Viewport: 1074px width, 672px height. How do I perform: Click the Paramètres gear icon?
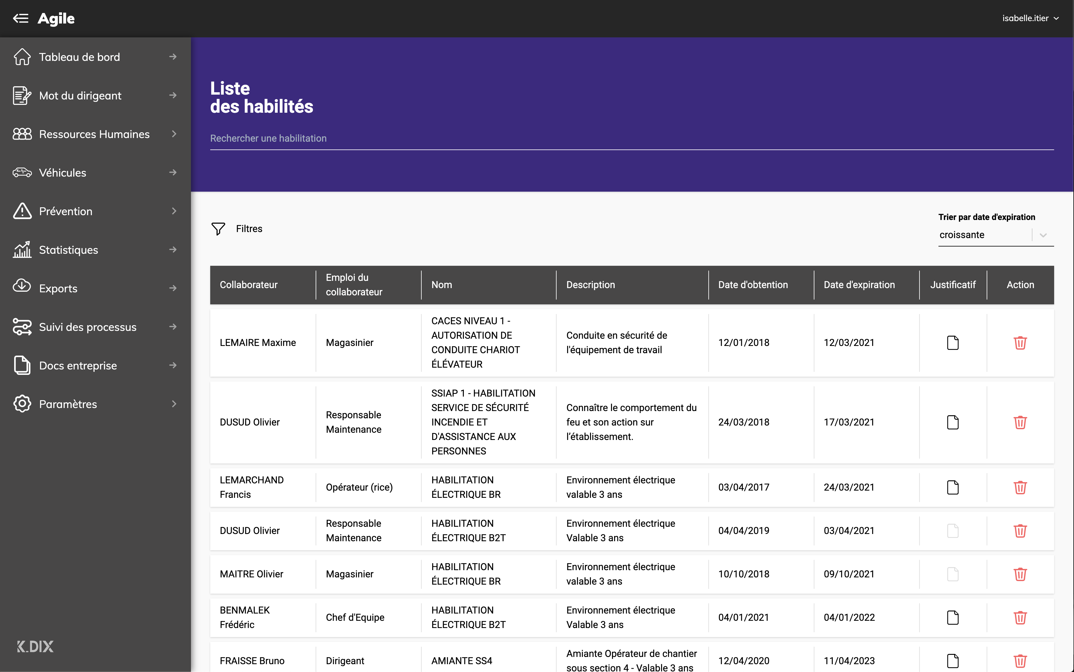click(x=22, y=404)
